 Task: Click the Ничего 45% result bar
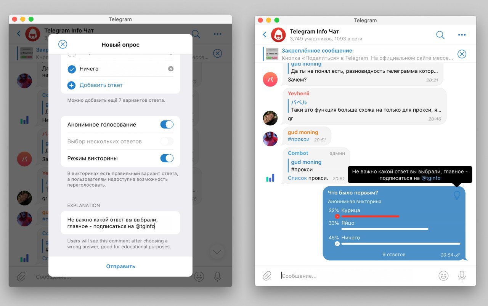point(401,244)
